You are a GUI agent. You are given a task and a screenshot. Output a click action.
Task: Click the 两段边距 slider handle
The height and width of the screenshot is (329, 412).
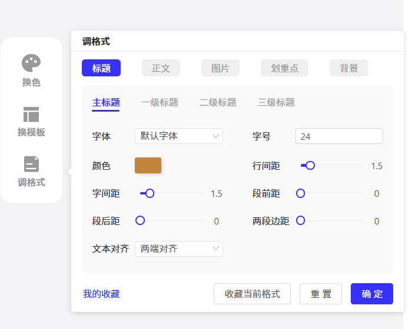[x=300, y=220]
